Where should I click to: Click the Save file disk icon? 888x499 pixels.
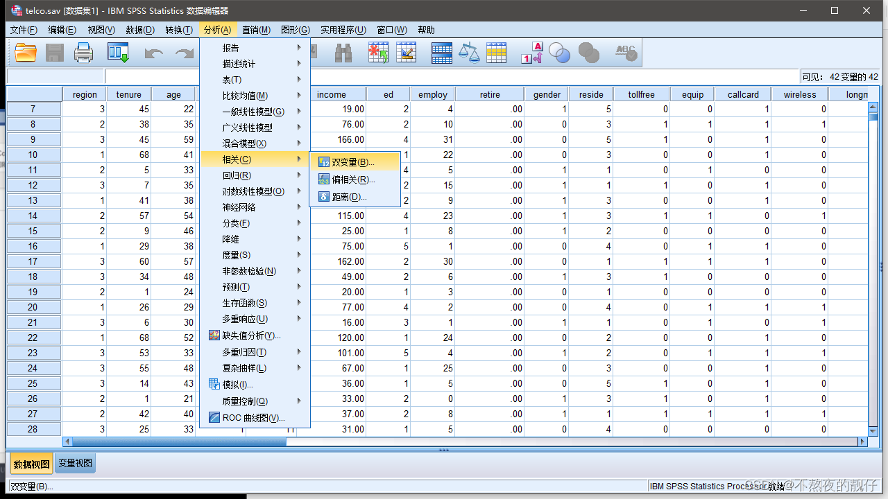pyautogui.click(x=55, y=53)
